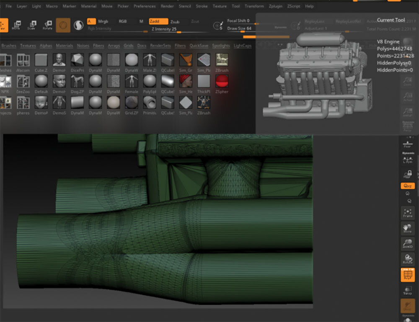The height and width of the screenshot is (322, 419).
Task: Click the material yin-yang sphere icon
Action: (x=79, y=26)
